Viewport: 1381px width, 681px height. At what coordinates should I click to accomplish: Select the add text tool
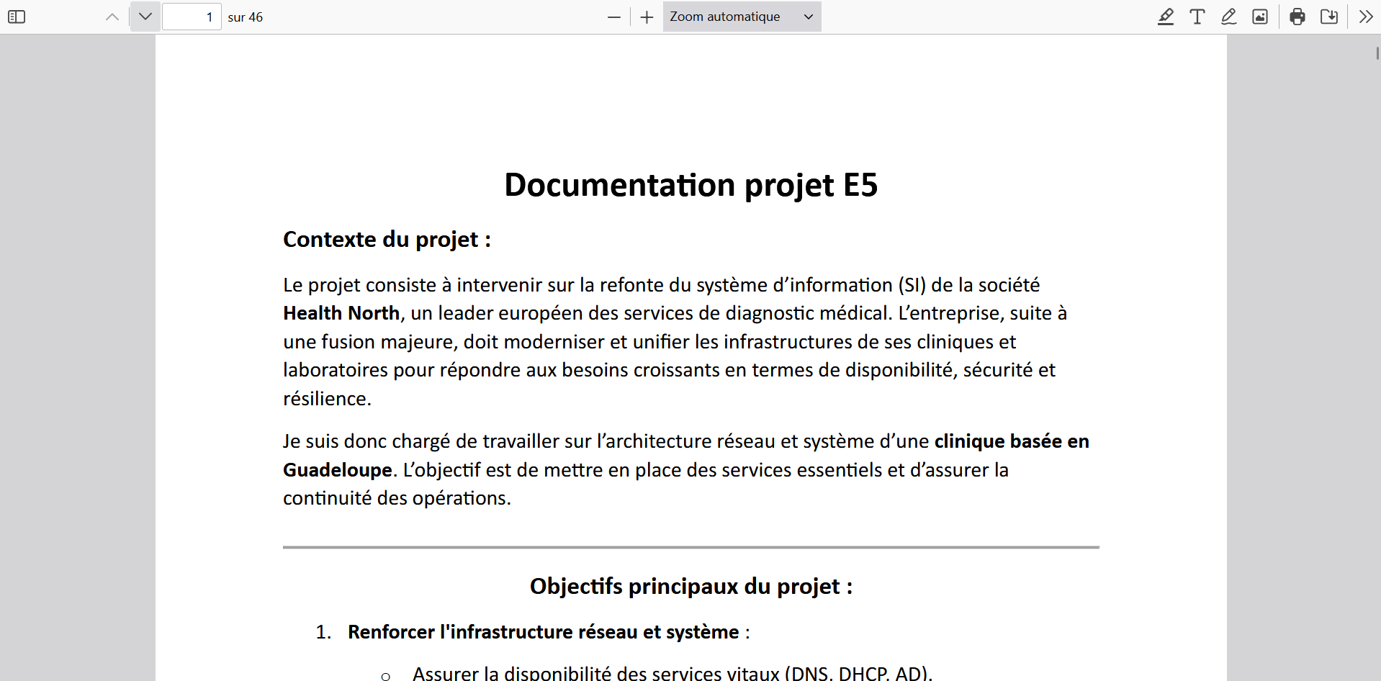(1197, 17)
